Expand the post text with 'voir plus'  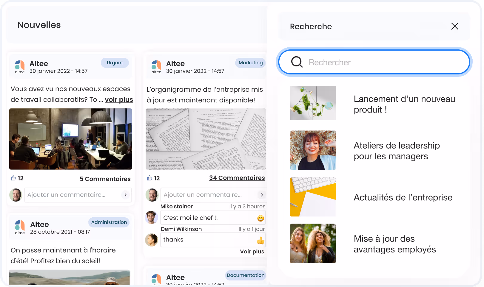coord(119,100)
